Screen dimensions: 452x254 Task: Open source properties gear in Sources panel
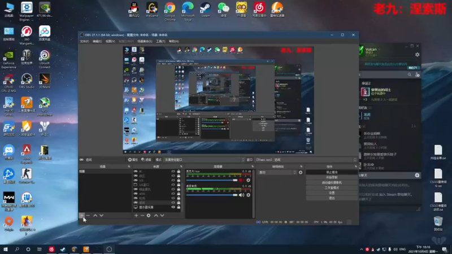tap(149, 216)
